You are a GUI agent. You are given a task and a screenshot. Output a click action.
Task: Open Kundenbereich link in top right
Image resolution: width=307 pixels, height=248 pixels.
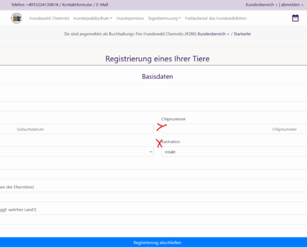262,4
